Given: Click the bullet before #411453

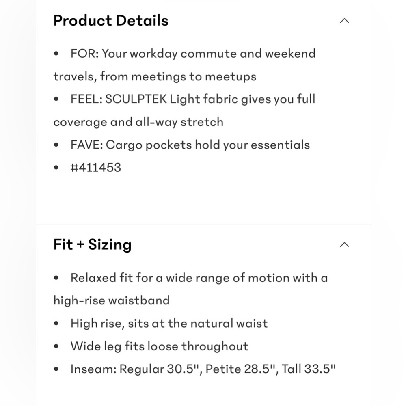Looking at the screenshot, I should click(56, 168).
